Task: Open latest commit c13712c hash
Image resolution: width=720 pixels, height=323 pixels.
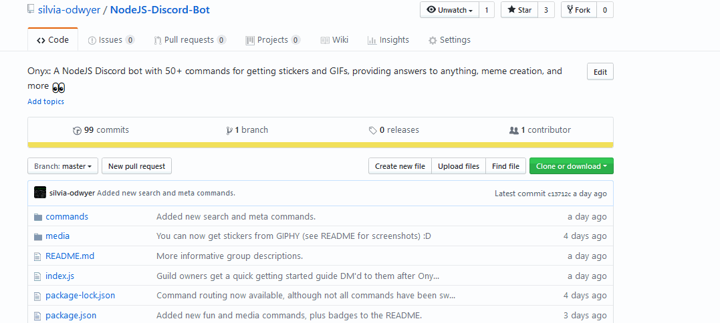Action: (x=559, y=194)
